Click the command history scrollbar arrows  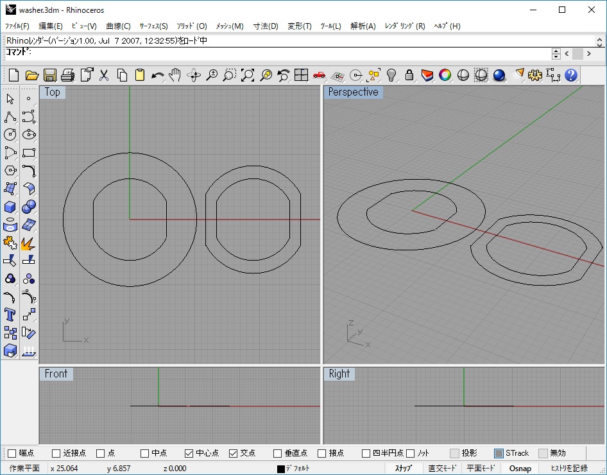tap(600, 41)
